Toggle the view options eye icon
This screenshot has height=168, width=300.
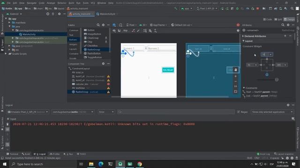114,31
